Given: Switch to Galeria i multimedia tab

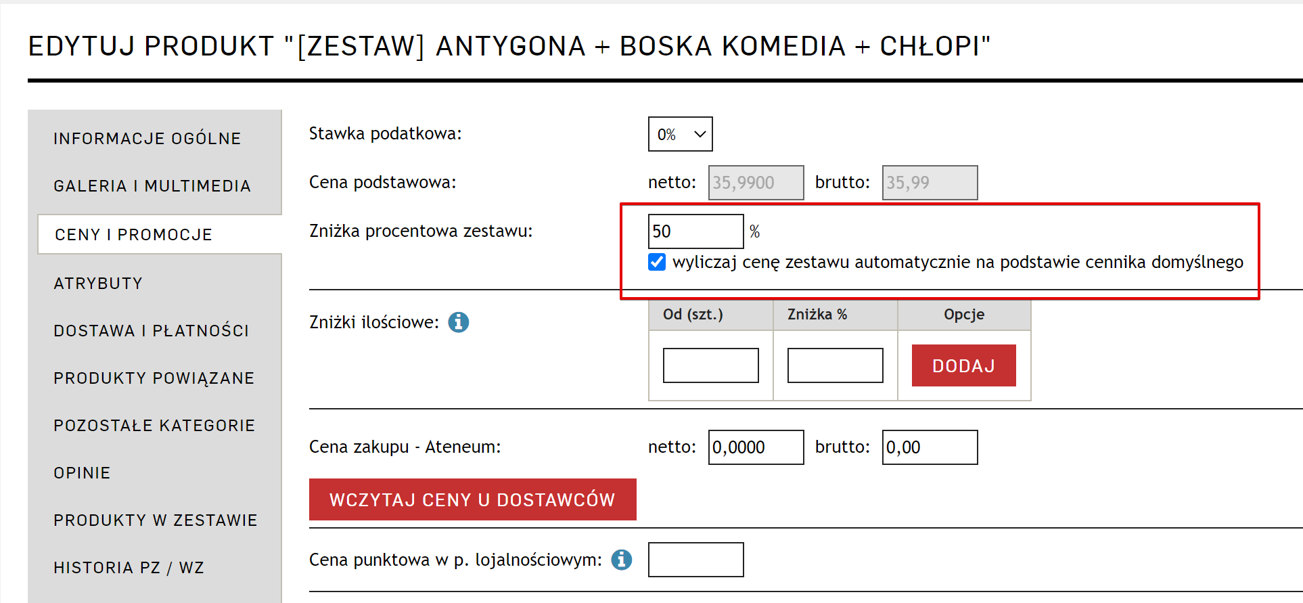Looking at the screenshot, I should click(x=152, y=186).
